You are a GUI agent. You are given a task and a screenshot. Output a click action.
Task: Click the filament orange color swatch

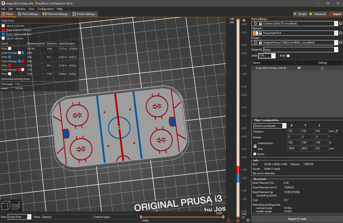(x=255, y=33)
